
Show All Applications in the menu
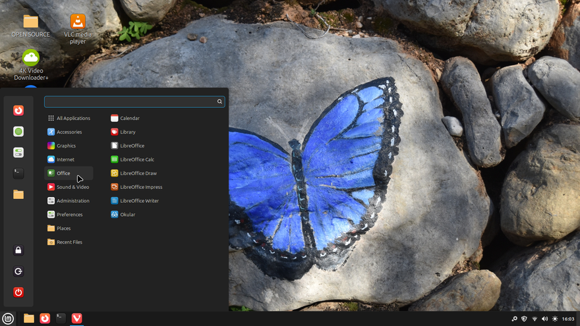73,119
